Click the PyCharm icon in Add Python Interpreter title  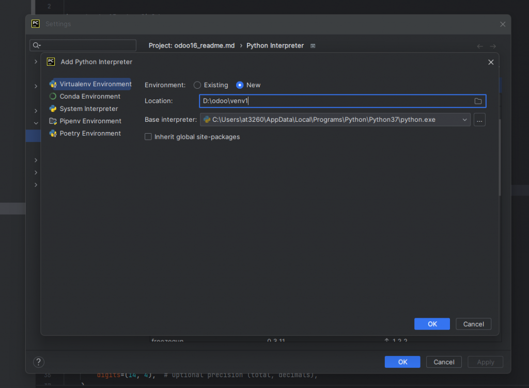(51, 61)
